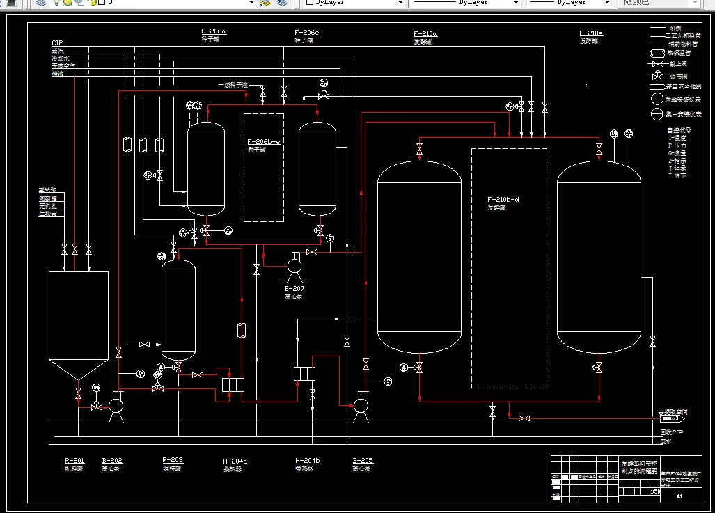715x513 pixels.
Task: Select the 调节阀 legend control valve symbol
Action: point(657,75)
